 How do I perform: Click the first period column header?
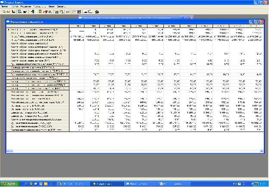coord(77,26)
